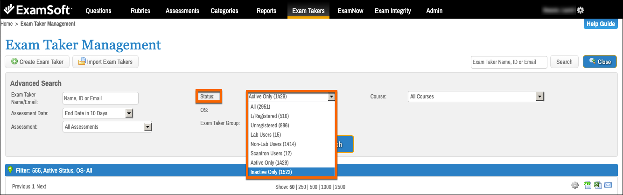This screenshot has height=195, width=623.
Task: Choose Non-Lab Users (1414) option
Action: click(x=291, y=144)
